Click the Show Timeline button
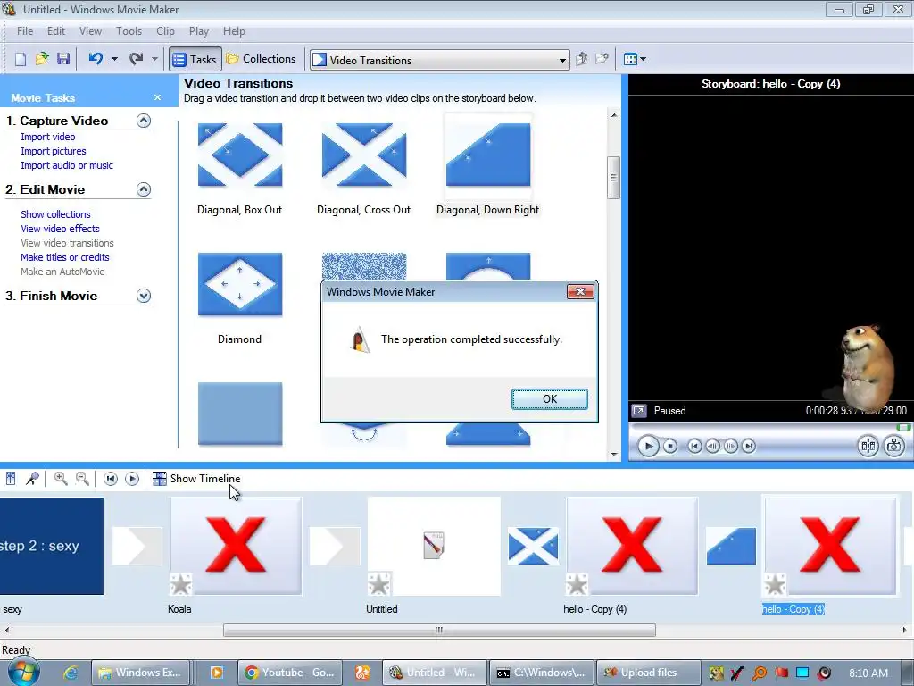Screen dimensions: 914x686 coord(196,479)
